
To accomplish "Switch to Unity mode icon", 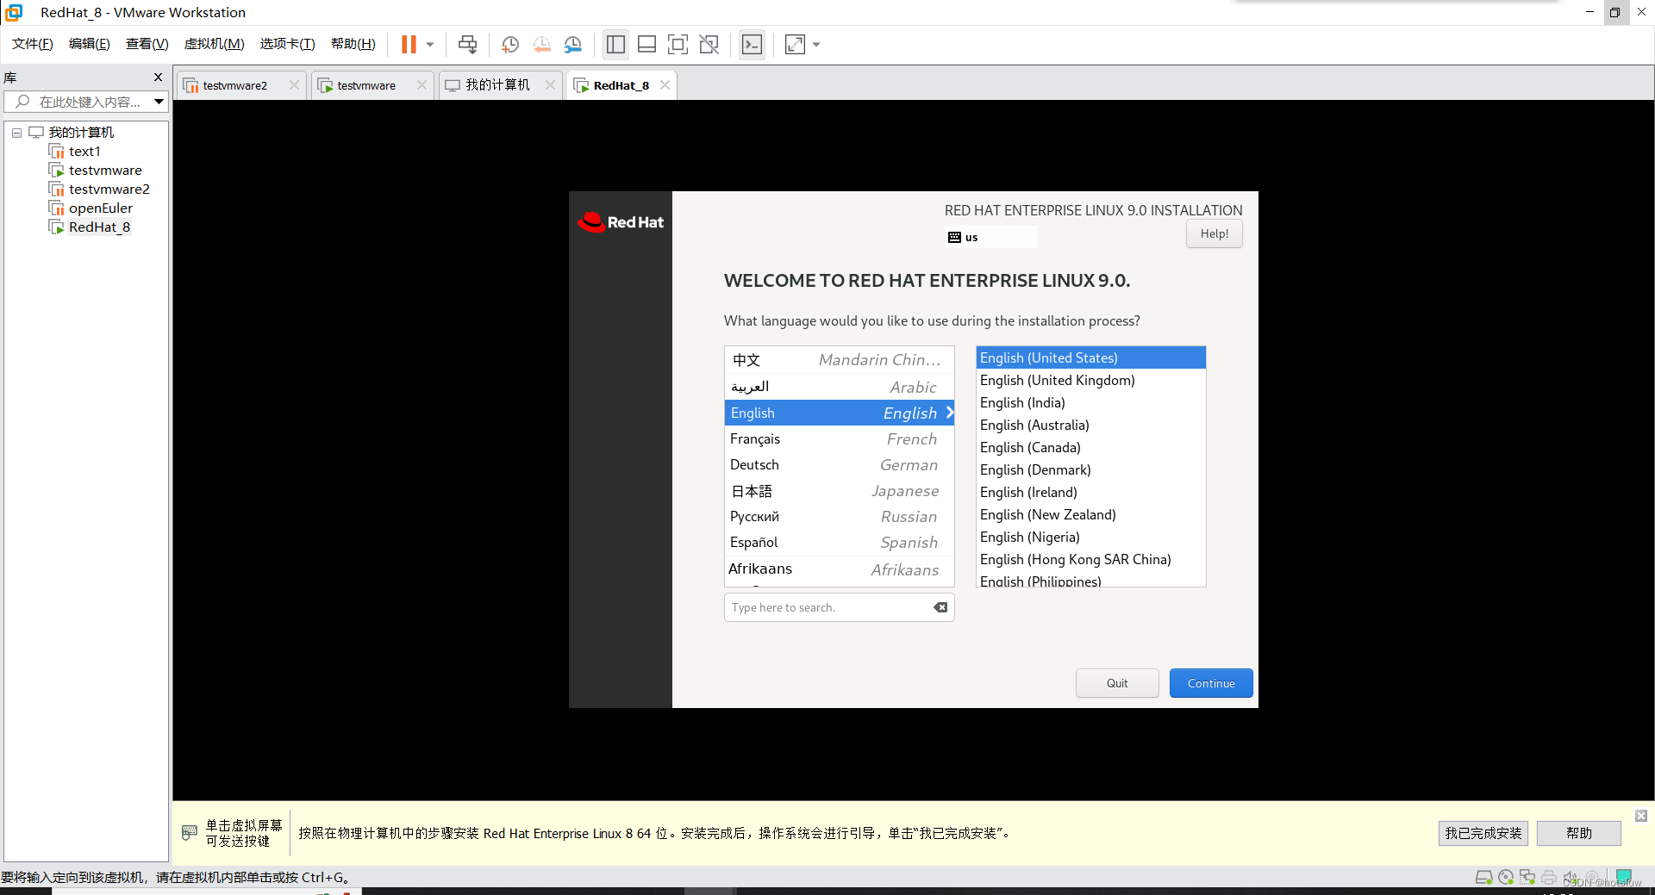I will click(709, 45).
